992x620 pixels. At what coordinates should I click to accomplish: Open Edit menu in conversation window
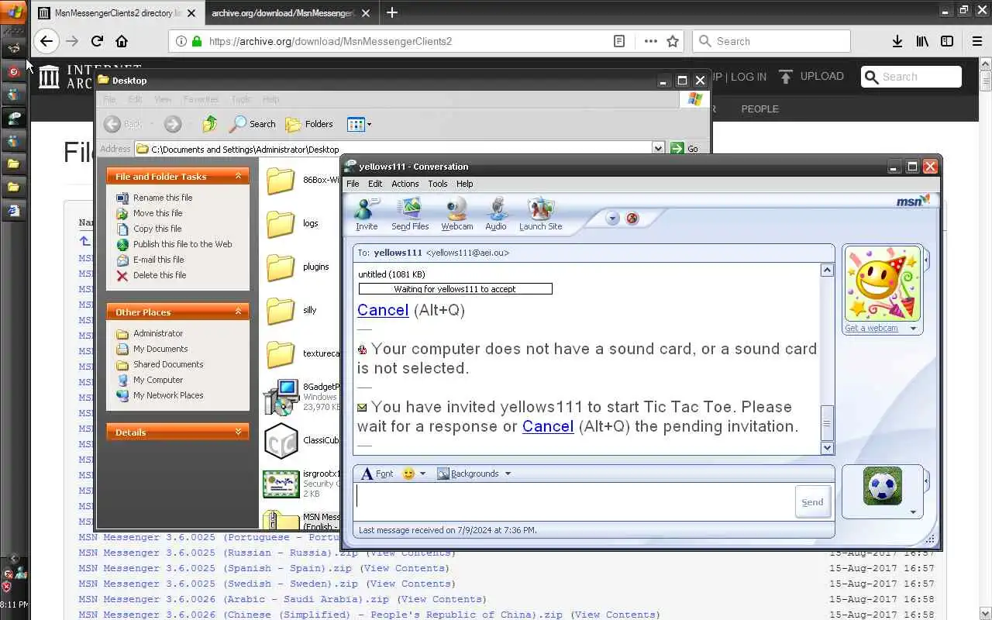(375, 184)
